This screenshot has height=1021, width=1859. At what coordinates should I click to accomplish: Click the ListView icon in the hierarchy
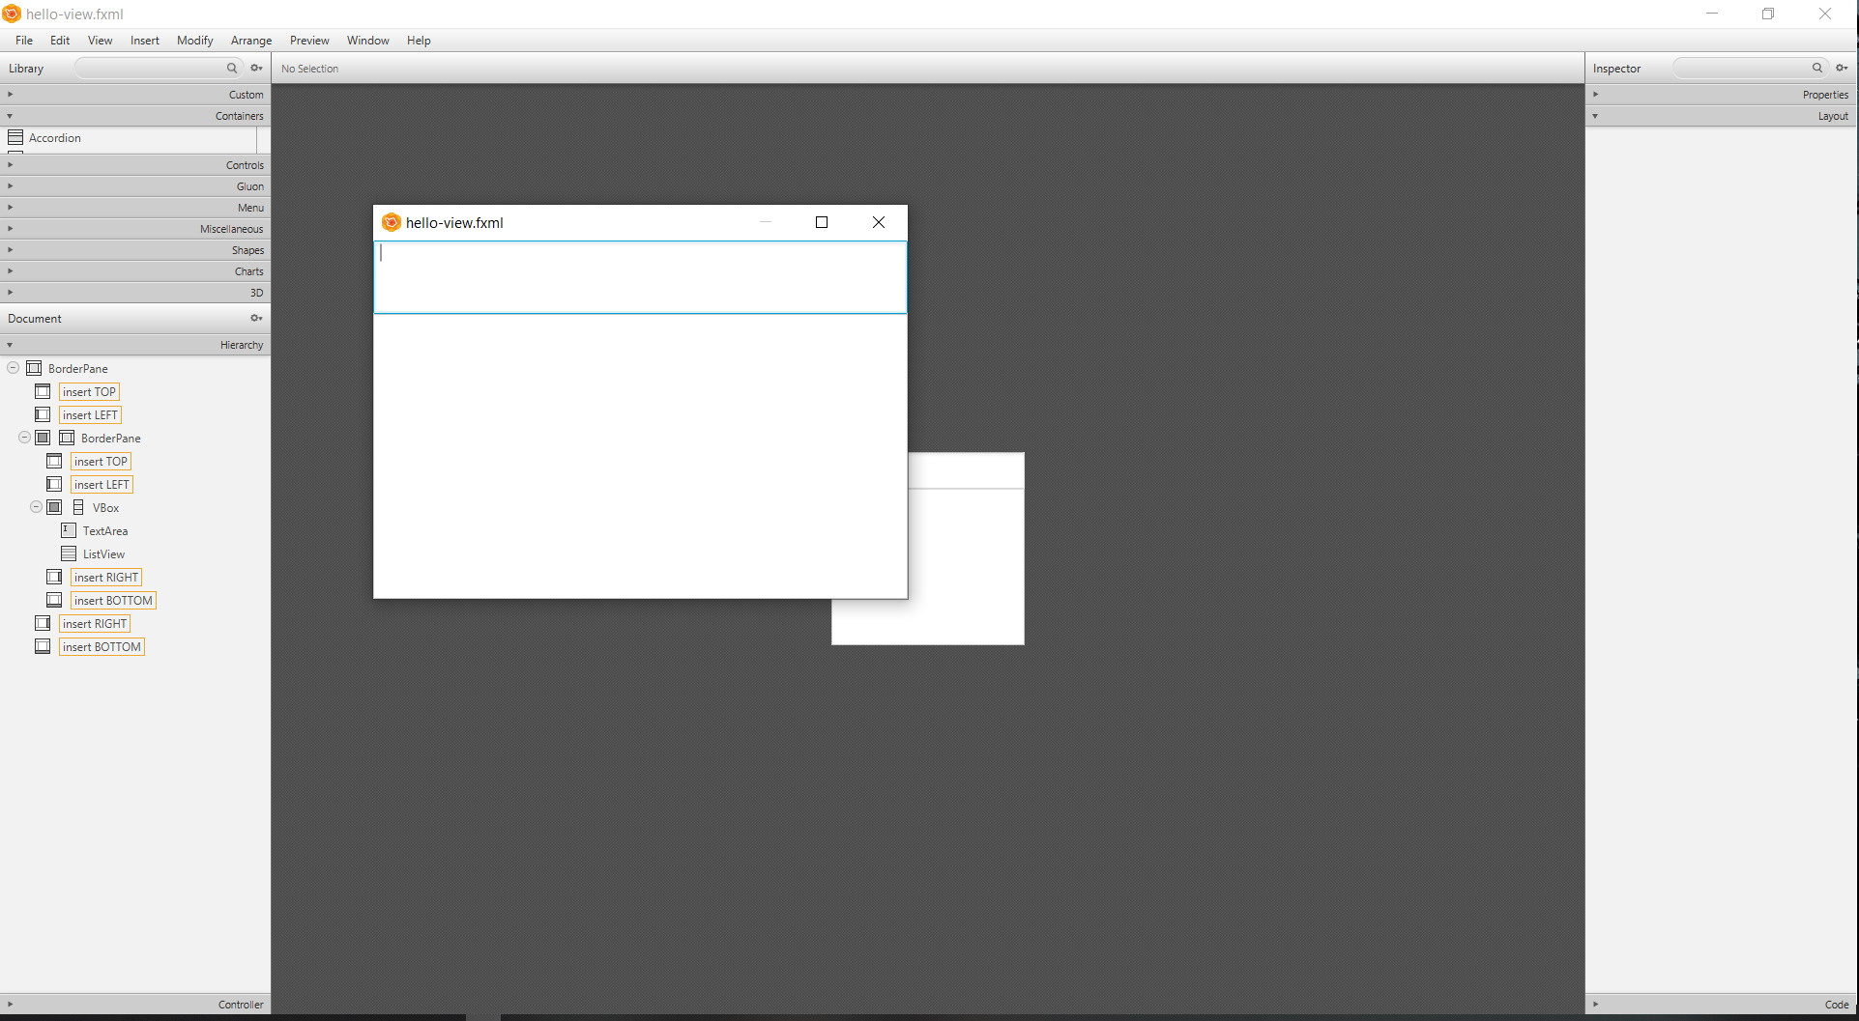click(67, 553)
